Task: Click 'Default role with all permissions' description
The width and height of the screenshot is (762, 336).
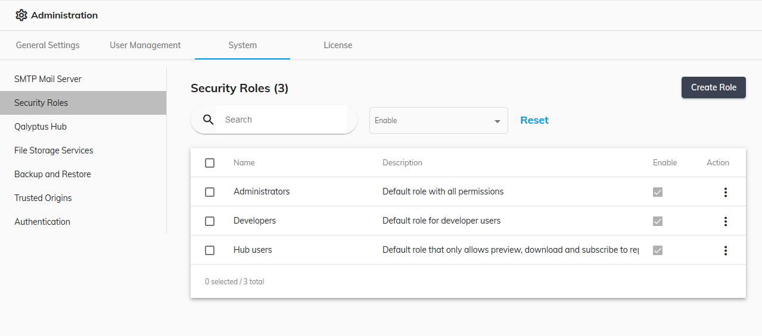Action: pyautogui.click(x=443, y=191)
